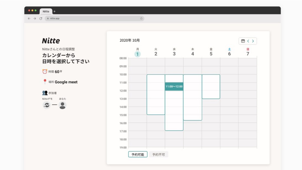Click the browser back arrow
Viewport: 302px width, 170px height.
[29, 18]
